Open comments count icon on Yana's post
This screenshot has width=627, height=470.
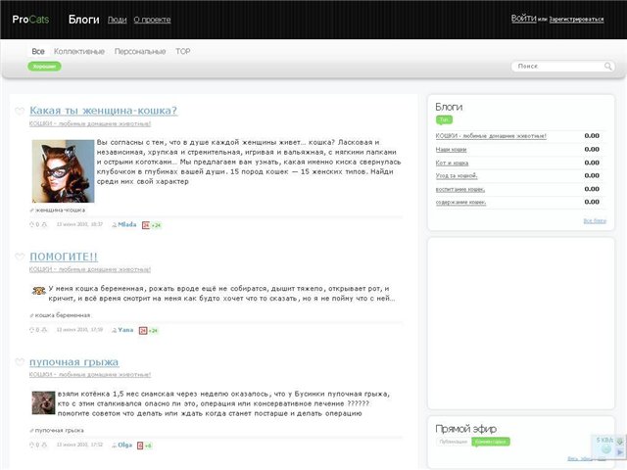coord(143,331)
